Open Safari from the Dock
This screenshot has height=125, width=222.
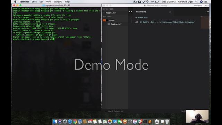[70, 122]
